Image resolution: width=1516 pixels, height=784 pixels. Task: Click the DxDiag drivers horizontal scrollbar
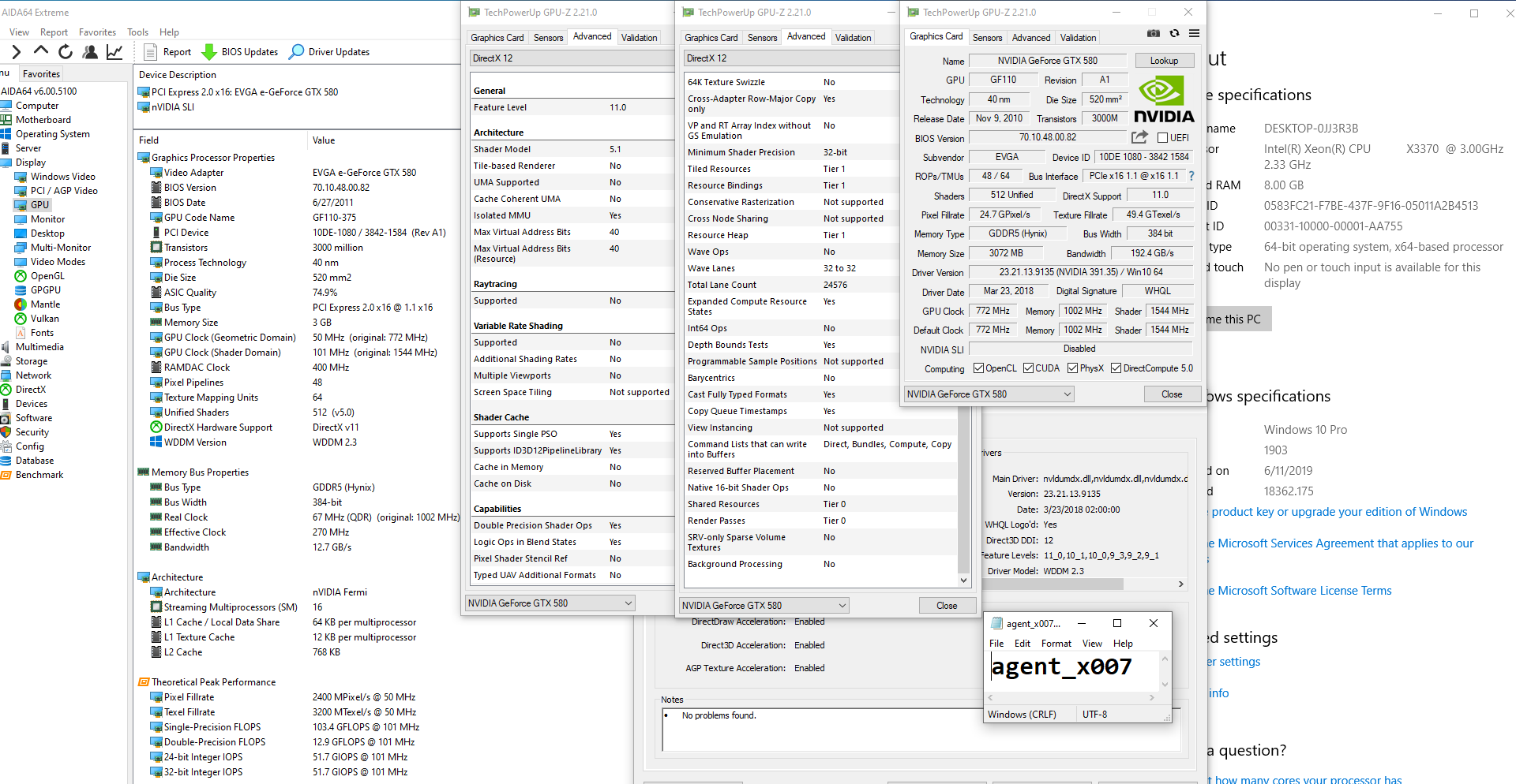(1053, 584)
